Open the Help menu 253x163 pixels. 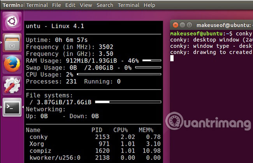(149, 5)
